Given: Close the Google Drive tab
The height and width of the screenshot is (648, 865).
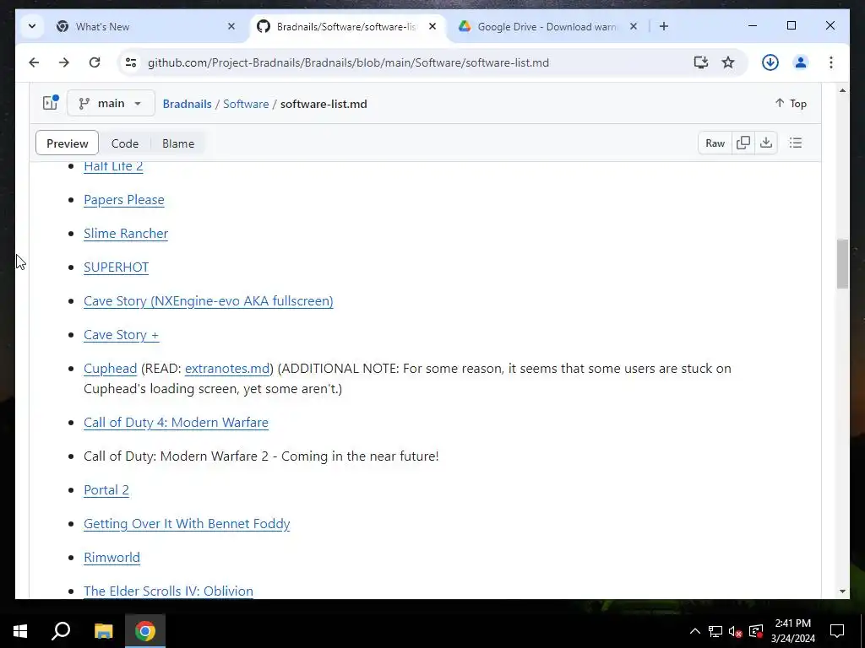Looking at the screenshot, I should (634, 26).
